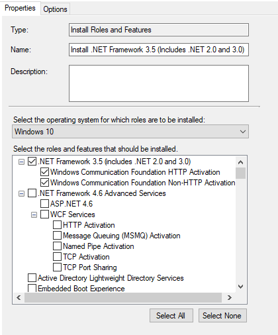Click the Select None button

click(222, 316)
